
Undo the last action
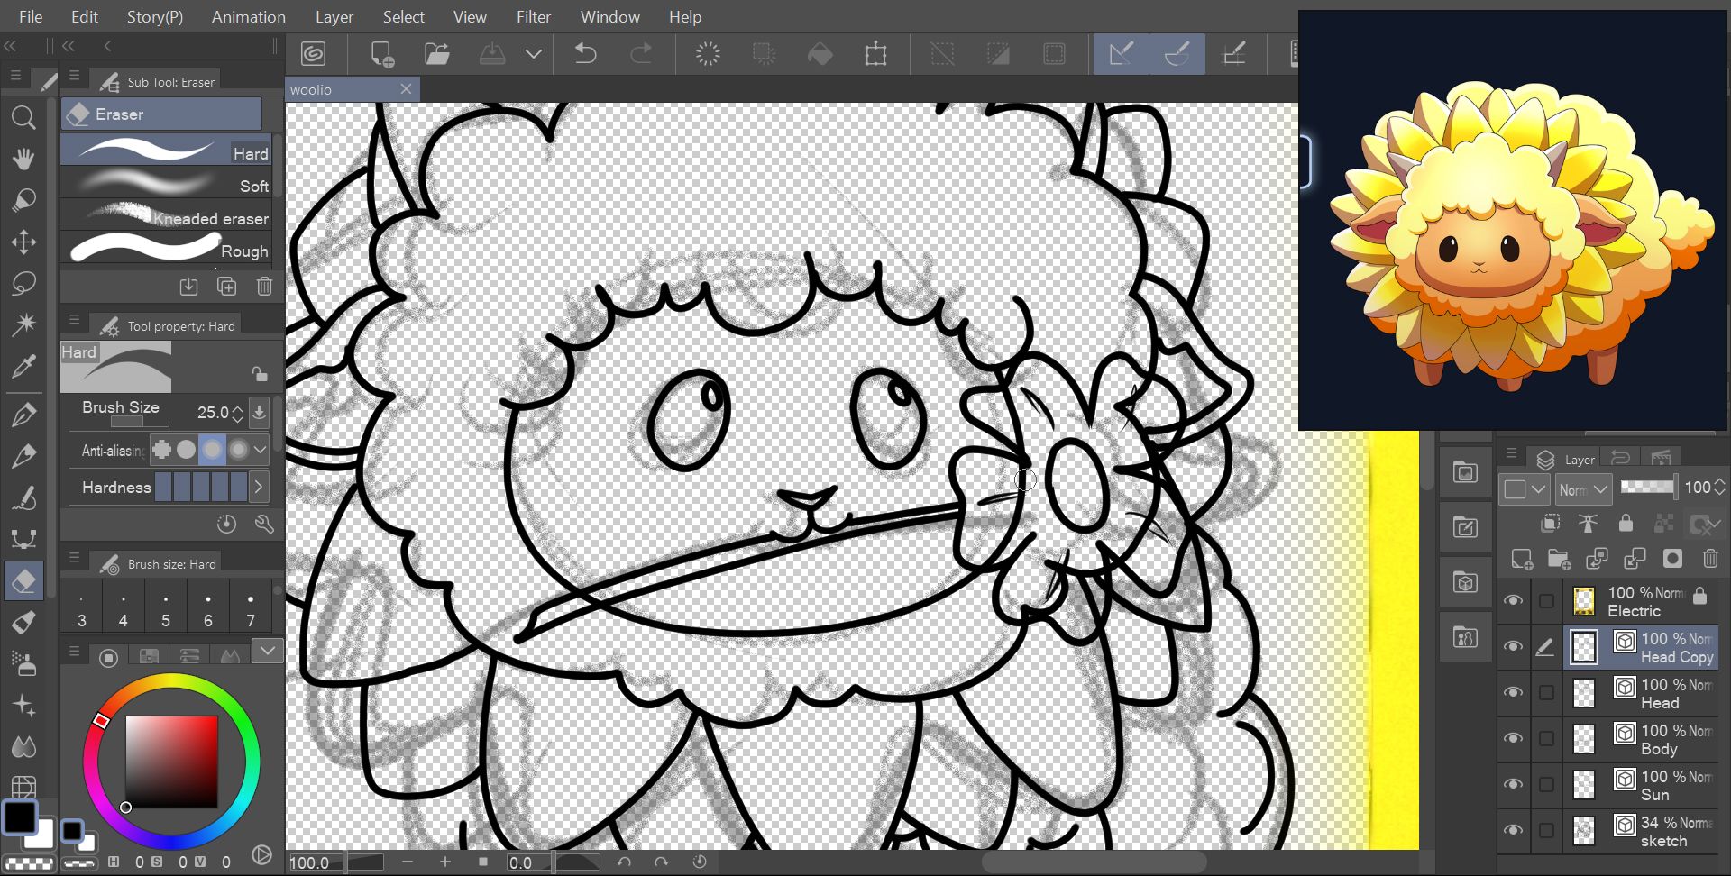click(x=585, y=54)
